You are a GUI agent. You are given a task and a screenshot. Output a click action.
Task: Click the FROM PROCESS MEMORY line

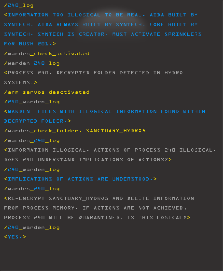(95, 208)
